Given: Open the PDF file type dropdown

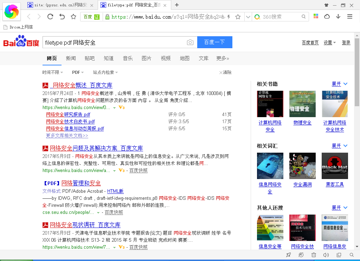Looking at the screenshot, I should point(78,72).
